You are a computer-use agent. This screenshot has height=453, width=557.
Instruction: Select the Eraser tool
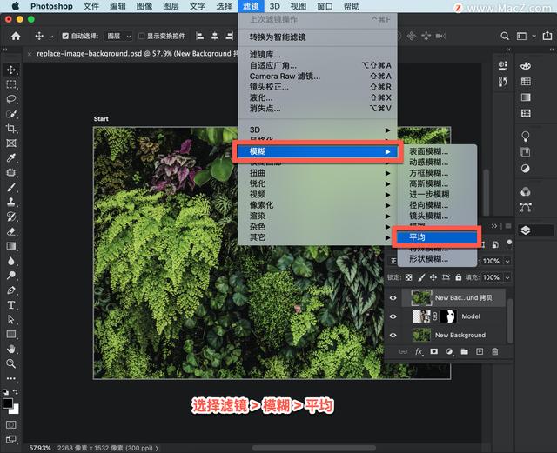tap(11, 231)
